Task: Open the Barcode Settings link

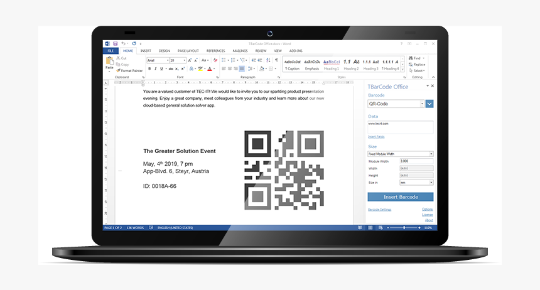Action: coord(379,210)
